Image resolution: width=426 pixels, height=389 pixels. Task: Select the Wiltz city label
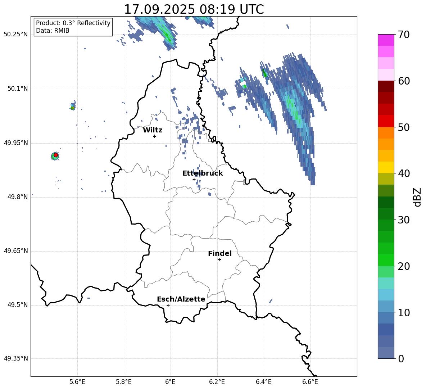[153, 130]
